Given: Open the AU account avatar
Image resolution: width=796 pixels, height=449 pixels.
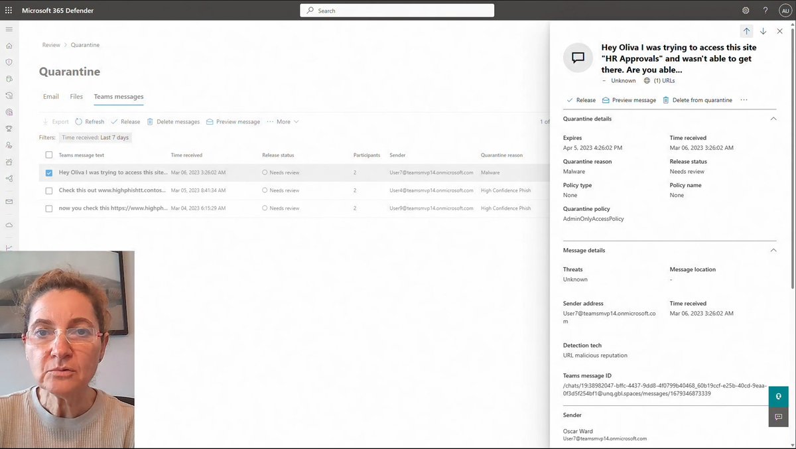Looking at the screenshot, I should point(784,11).
